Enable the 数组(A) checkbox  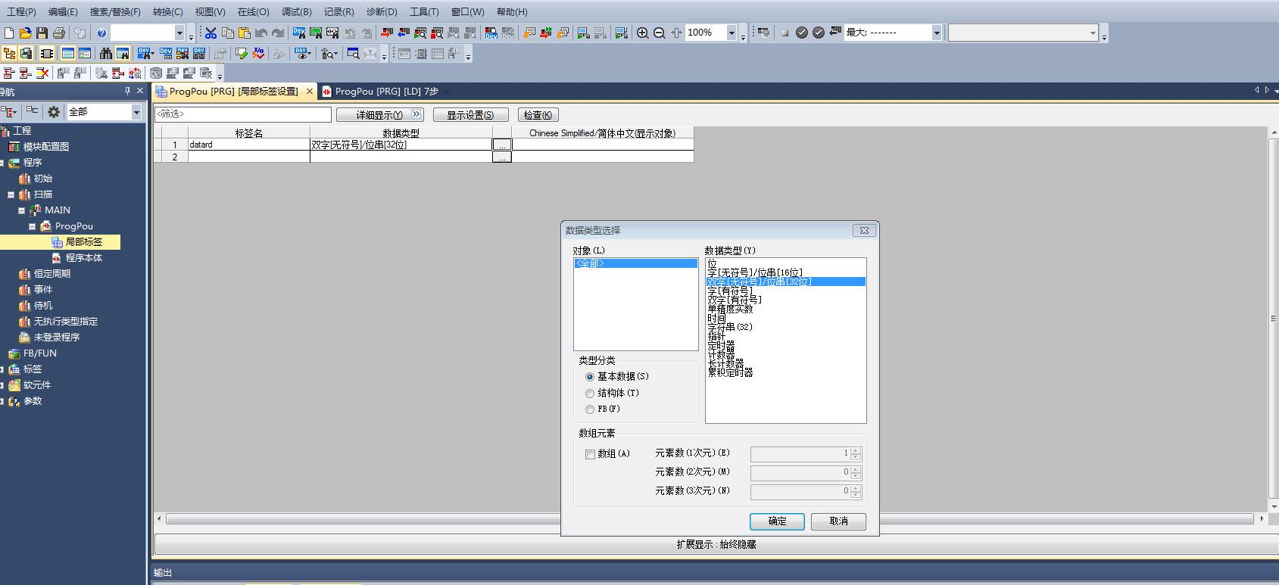tap(590, 454)
